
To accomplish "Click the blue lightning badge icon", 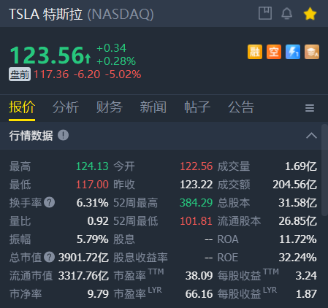I will (x=293, y=52).
